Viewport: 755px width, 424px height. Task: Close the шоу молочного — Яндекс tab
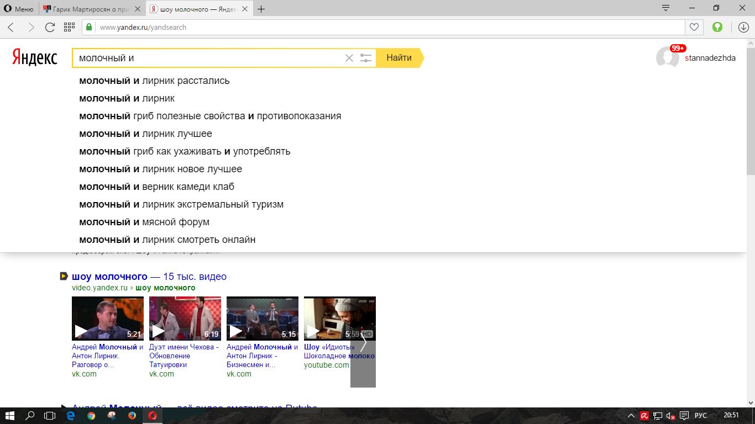click(x=245, y=9)
